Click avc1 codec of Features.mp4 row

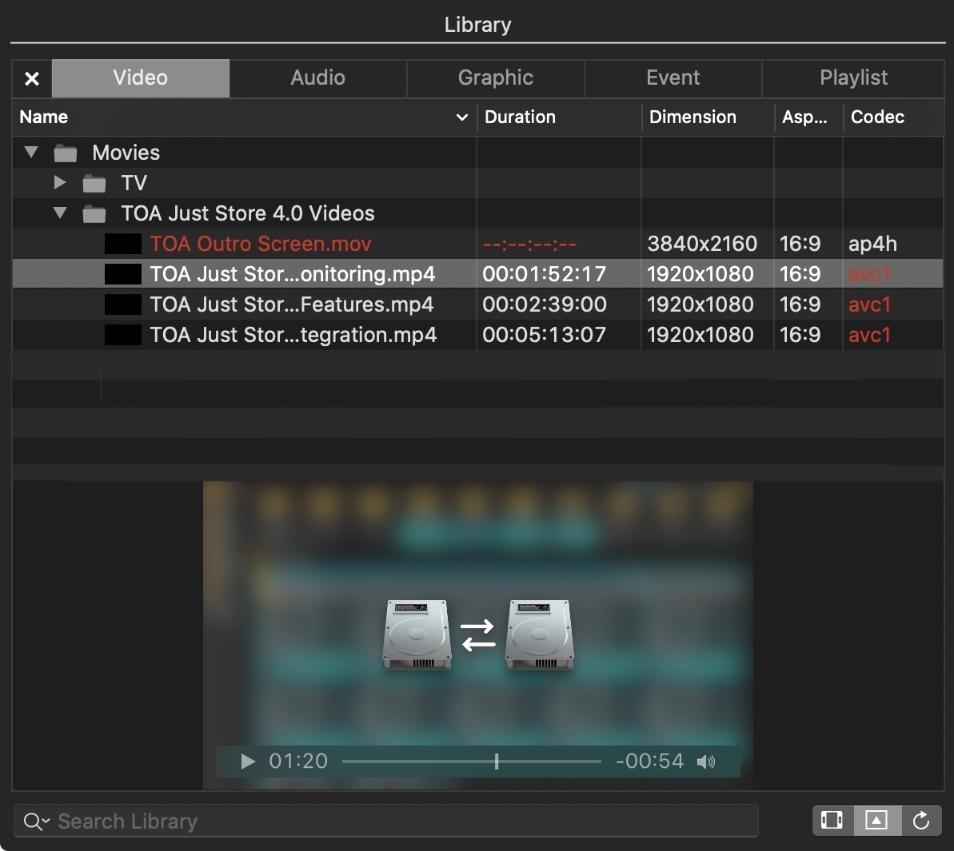[x=869, y=304]
